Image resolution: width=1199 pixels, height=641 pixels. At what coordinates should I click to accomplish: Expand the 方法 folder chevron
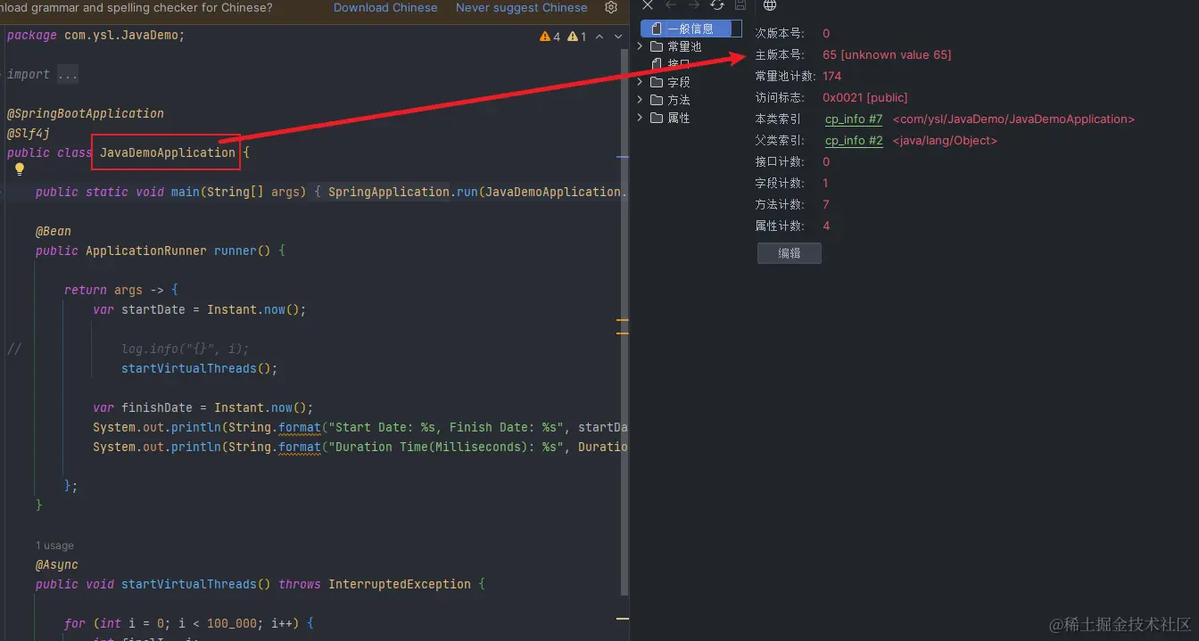[640, 100]
